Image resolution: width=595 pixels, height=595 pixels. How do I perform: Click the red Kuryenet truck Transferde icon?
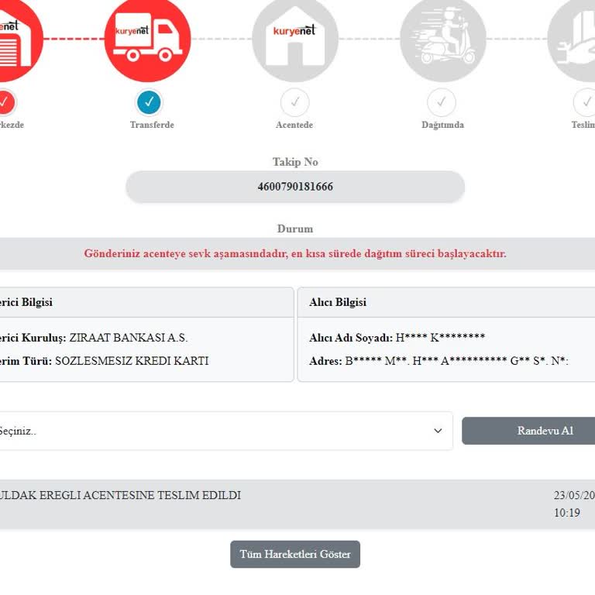pyautogui.click(x=148, y=39)
